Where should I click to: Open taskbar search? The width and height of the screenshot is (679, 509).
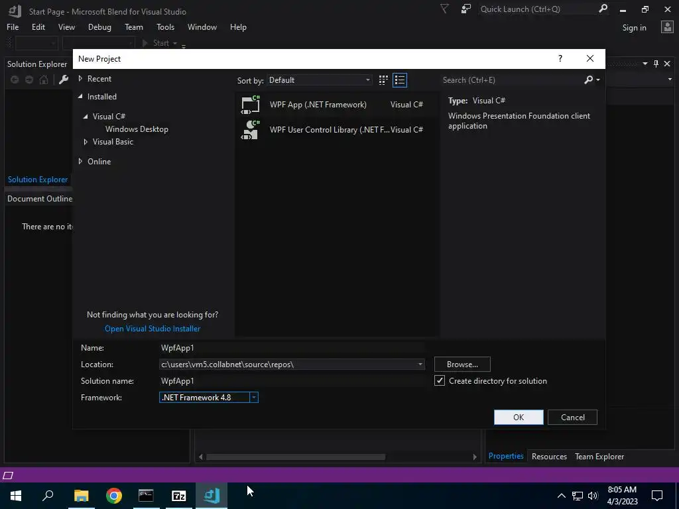(x=48, y=496)
